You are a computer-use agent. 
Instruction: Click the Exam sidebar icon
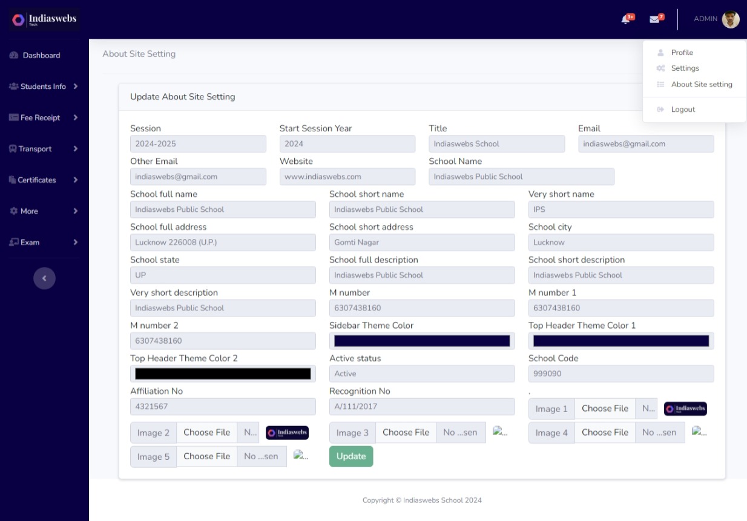(14, 243)
